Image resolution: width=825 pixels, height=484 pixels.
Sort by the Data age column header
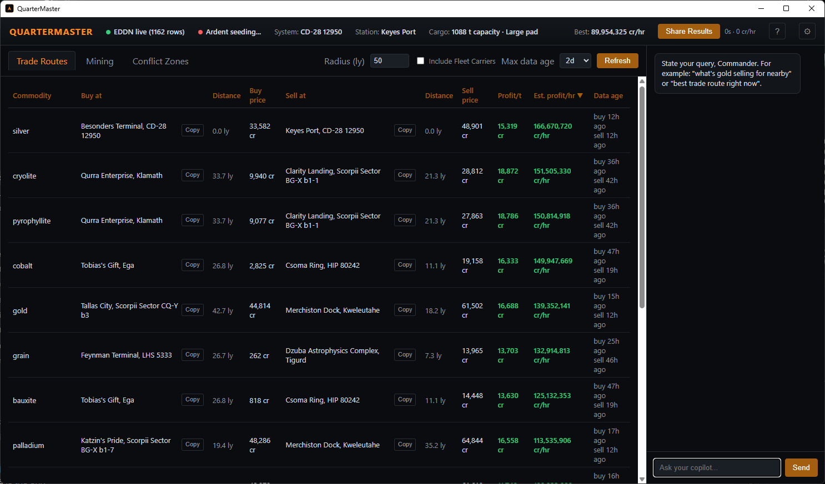(x=608, y=95)
